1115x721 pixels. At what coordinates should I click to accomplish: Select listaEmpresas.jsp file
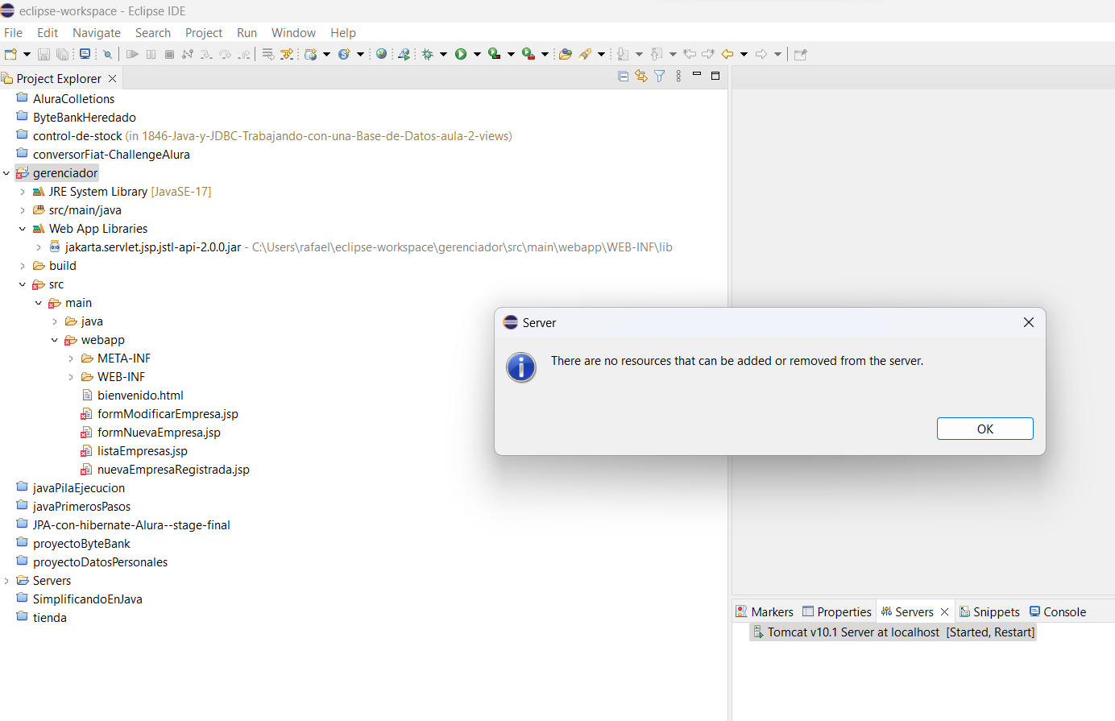143,451
